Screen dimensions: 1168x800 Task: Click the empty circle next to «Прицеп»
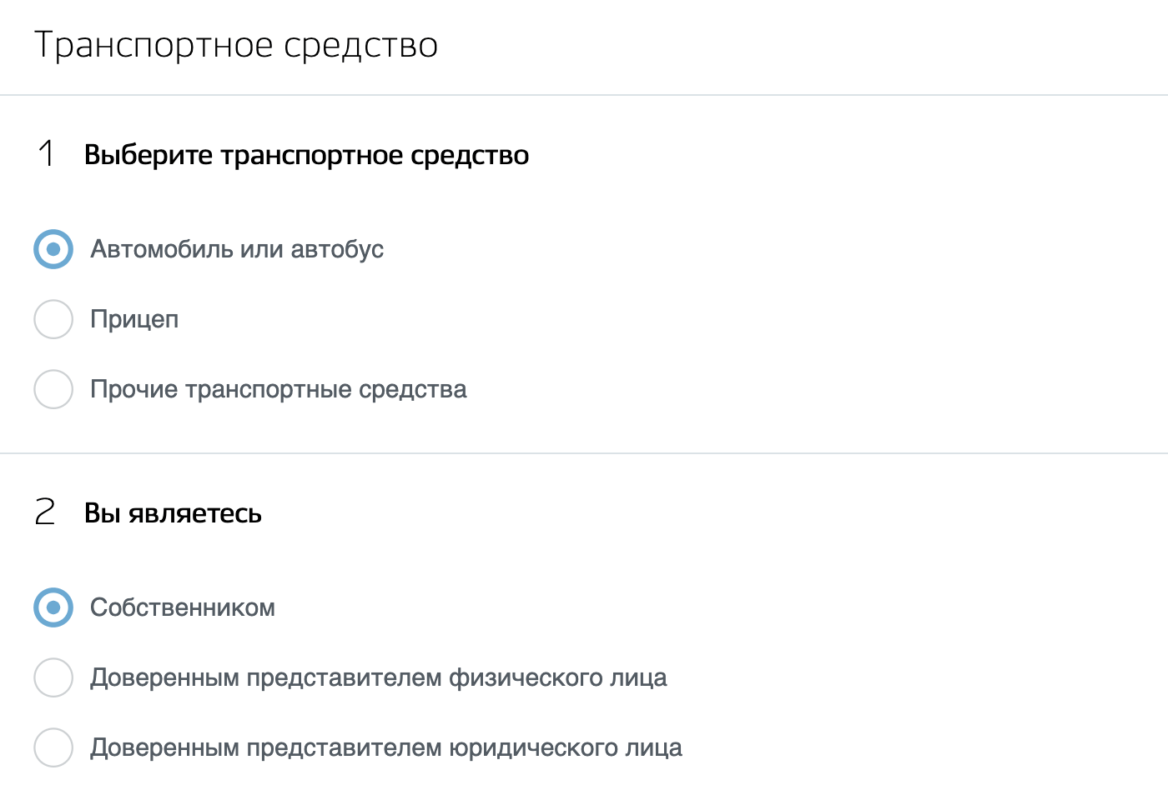[x=53, y=319]
